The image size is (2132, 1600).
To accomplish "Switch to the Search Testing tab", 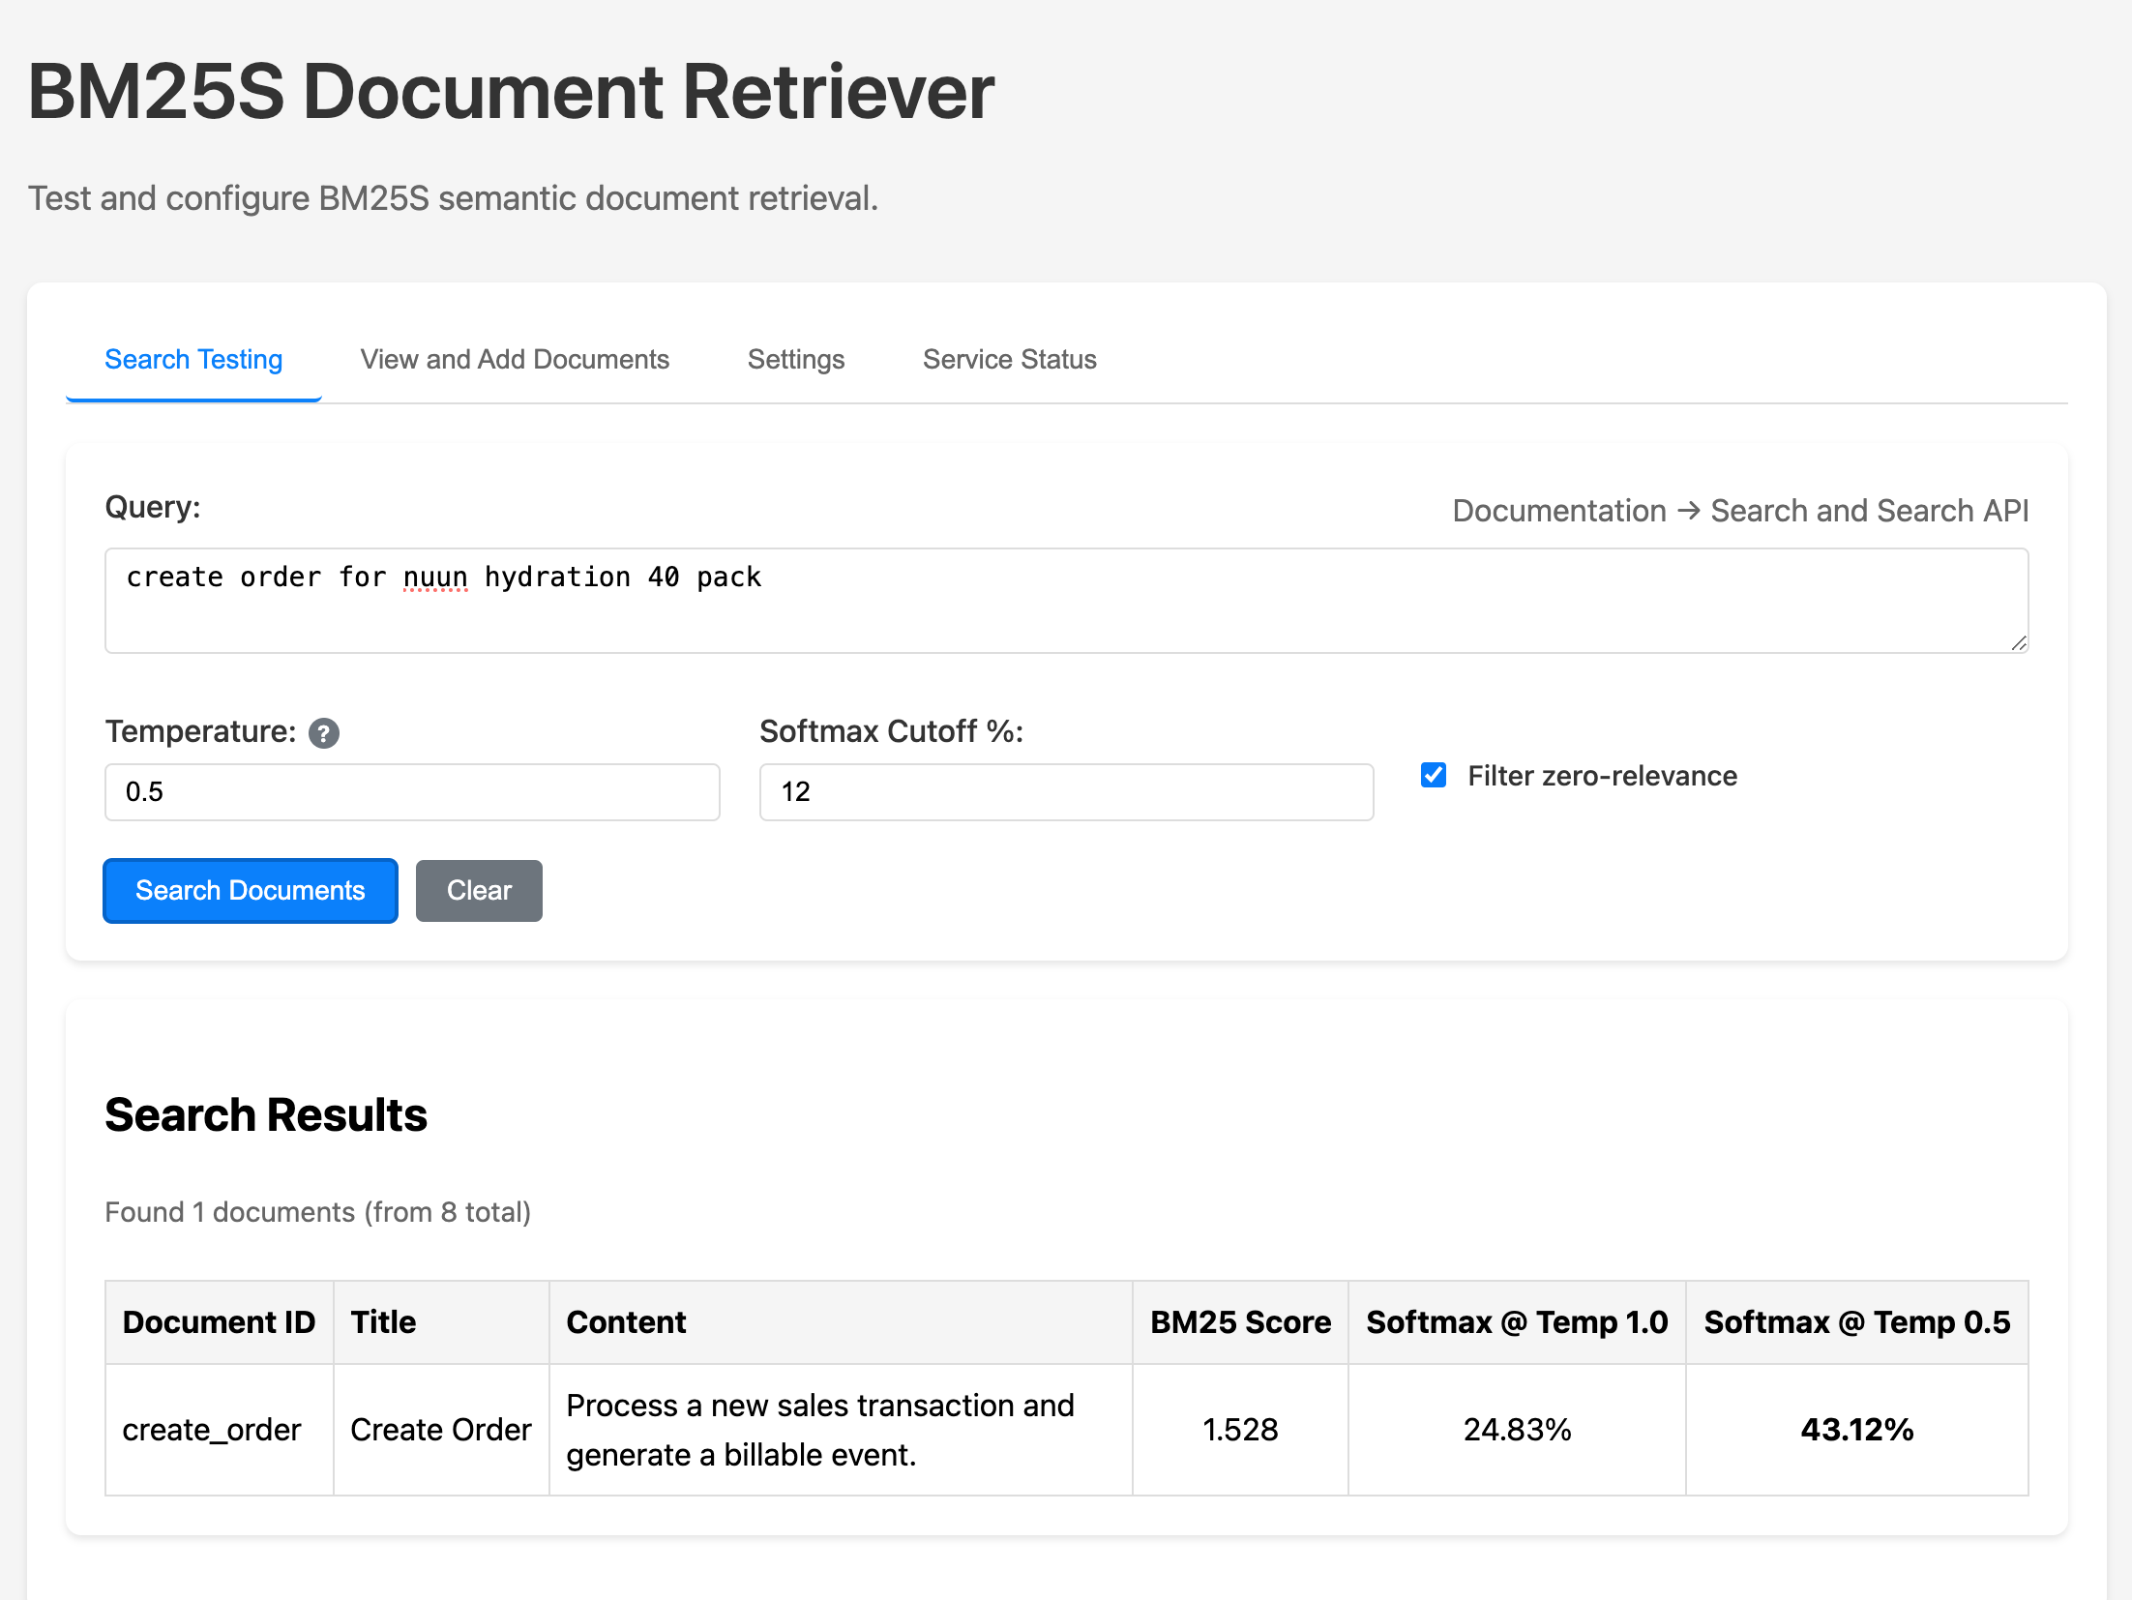I will click(193, 359).
